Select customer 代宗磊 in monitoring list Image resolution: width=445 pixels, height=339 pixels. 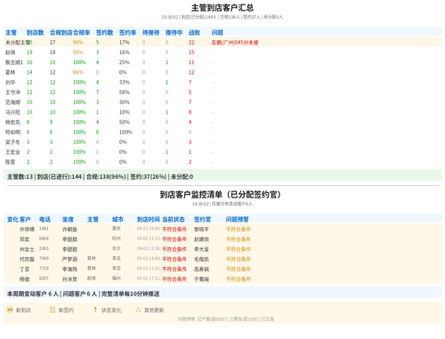[27, 260]
